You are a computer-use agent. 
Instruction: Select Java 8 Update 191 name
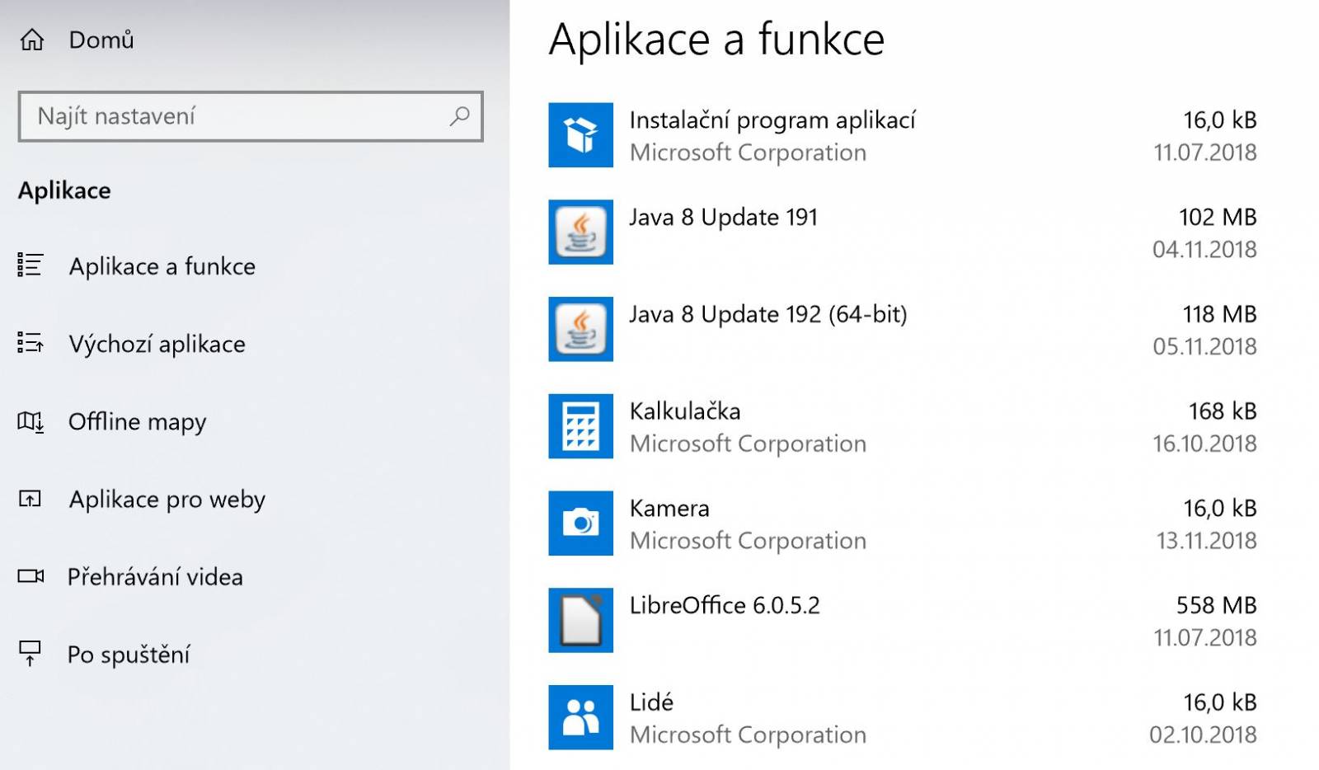tap(723, 218)
